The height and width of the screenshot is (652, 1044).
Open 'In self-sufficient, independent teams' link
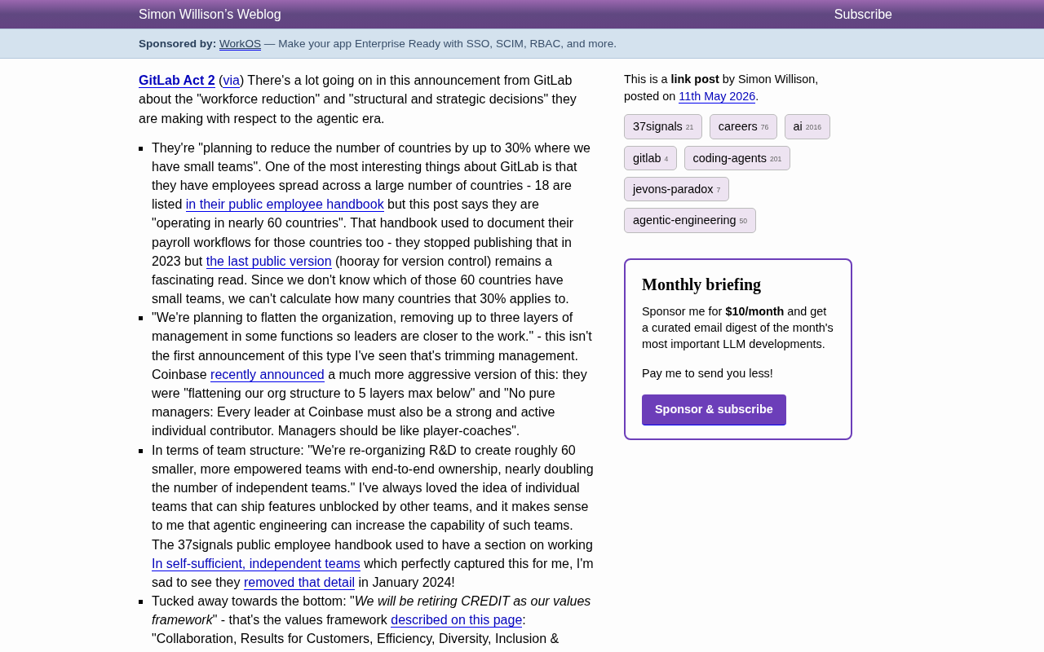pyautogui.click(x=256, y=564)
